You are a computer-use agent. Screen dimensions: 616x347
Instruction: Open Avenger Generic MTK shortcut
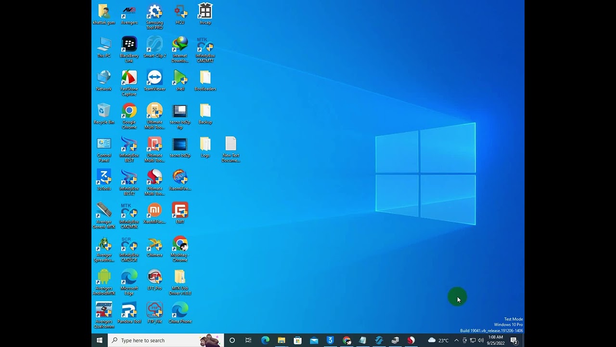104,216
